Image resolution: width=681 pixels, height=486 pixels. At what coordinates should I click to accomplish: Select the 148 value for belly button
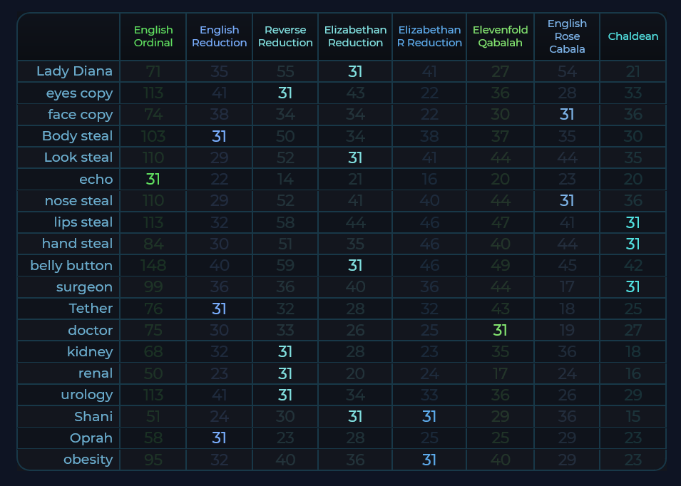(x=153, y=266)
